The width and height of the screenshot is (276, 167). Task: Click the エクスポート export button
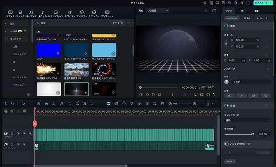tap(263, 3)
